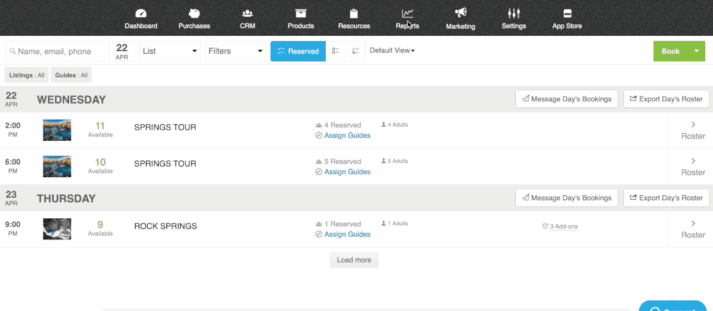Screen dimensions: 713x311
Task: Open the Marketing megaphone icon
Action: [x=461, y=13]
